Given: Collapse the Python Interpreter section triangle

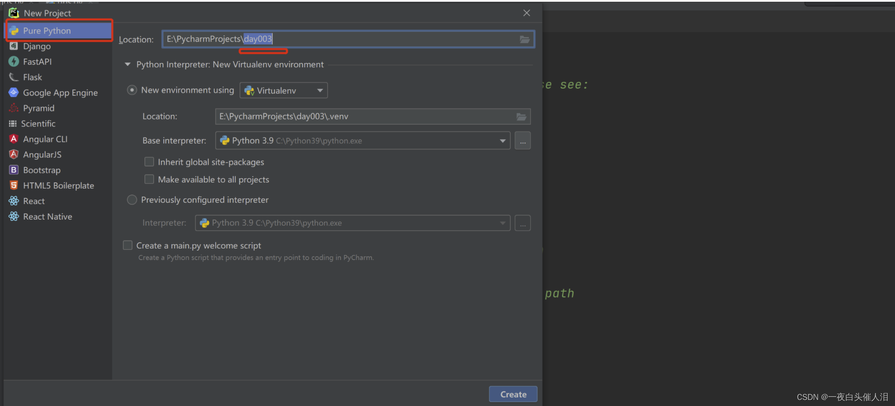Looking at the screenshot, I should tap(127, 64).
